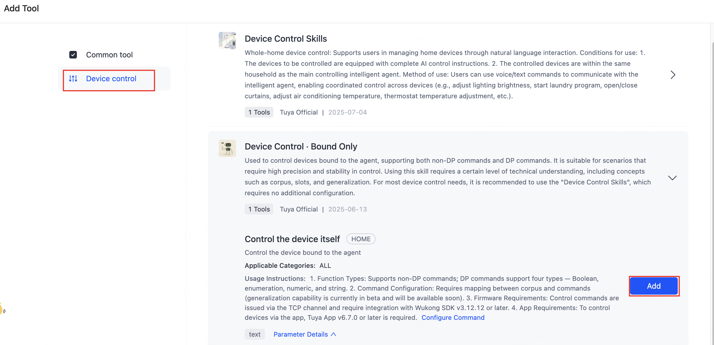Click the 1 Tools badge under Bound Only

(258, 209)
